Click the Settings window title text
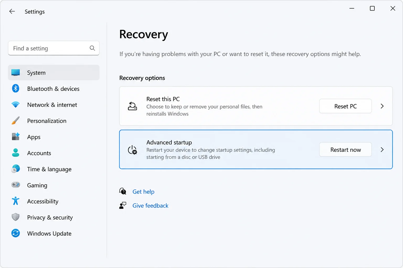Image resolution: width=403 pixels, height=268 pixels. coord(35,12)
